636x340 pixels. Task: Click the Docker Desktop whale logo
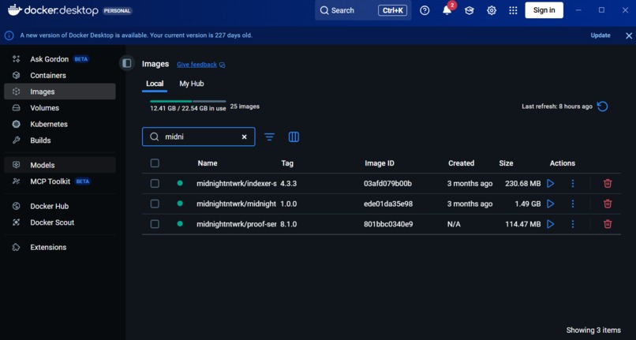[15, 10]
